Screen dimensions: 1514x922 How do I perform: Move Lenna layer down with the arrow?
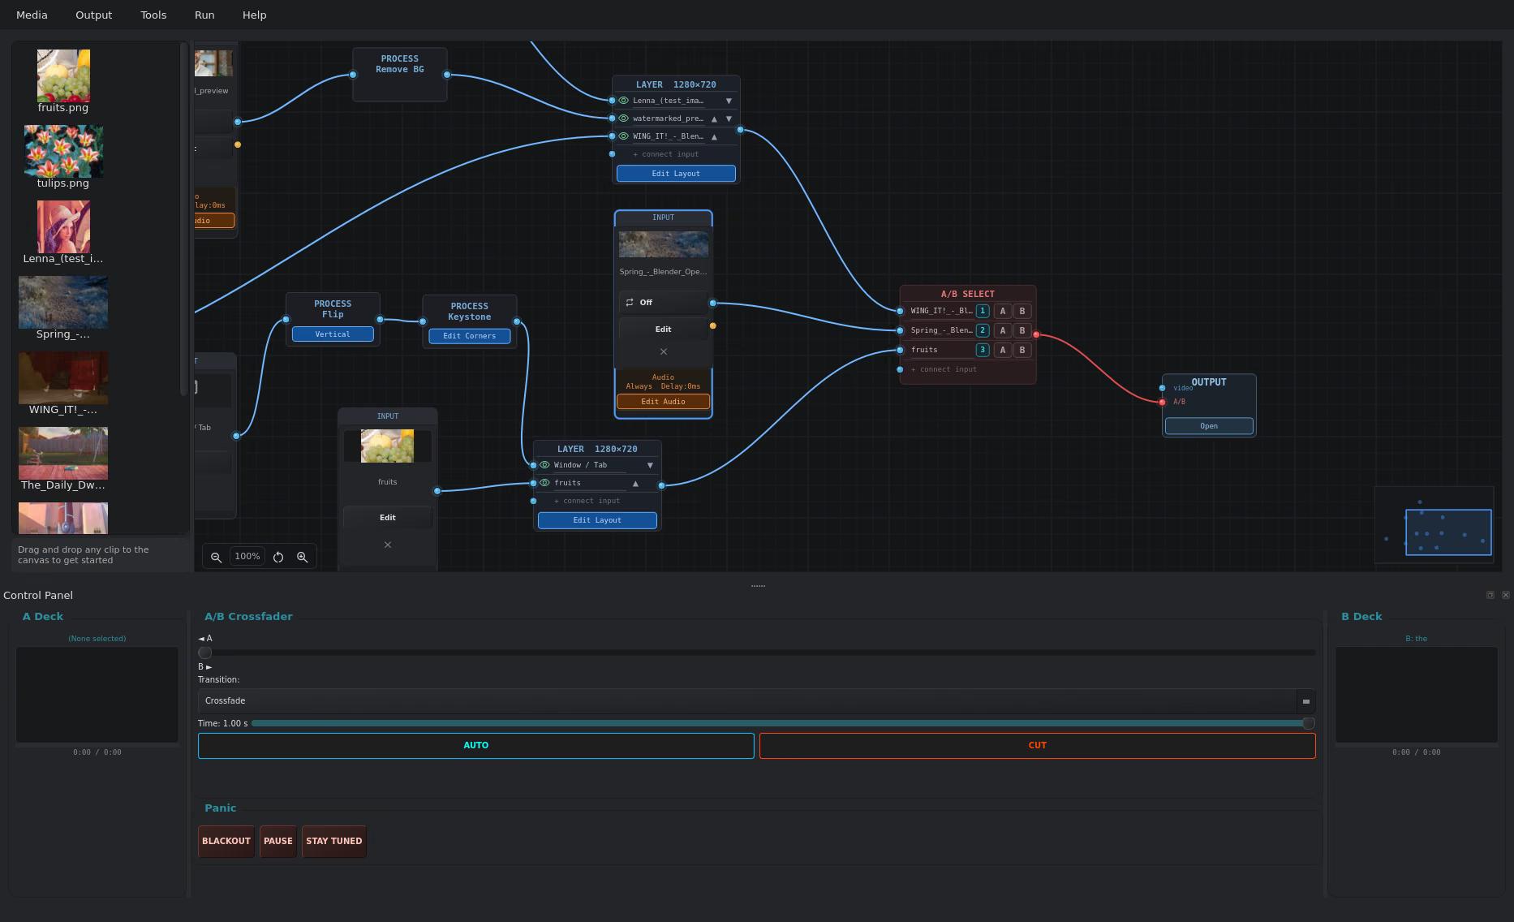(x=729, y=101)
